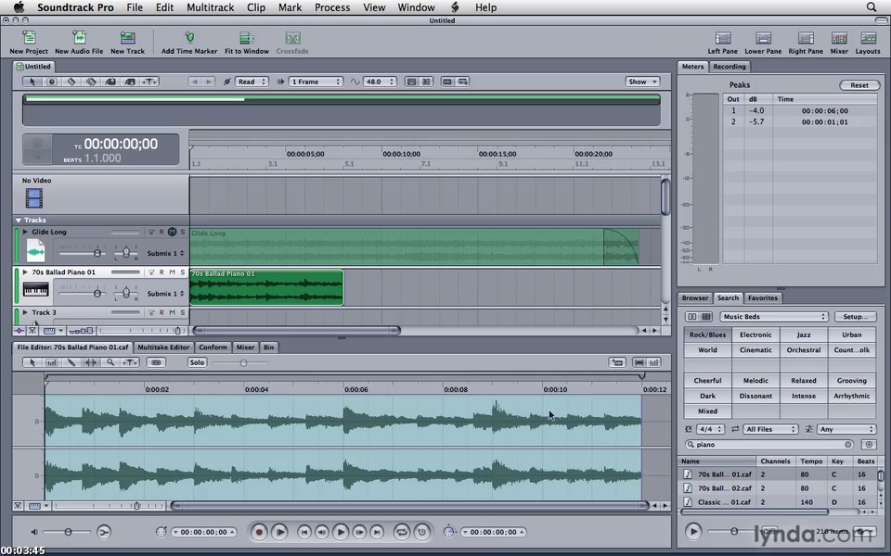Go to end in transport controls
This screenshot has width=891, height=556.
pyautogui.click(x=377, y=532)
